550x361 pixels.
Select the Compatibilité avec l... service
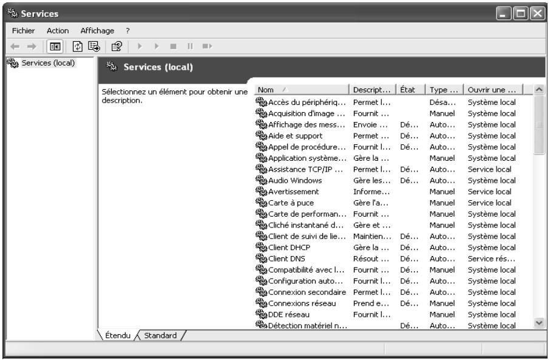click(306, 269)
